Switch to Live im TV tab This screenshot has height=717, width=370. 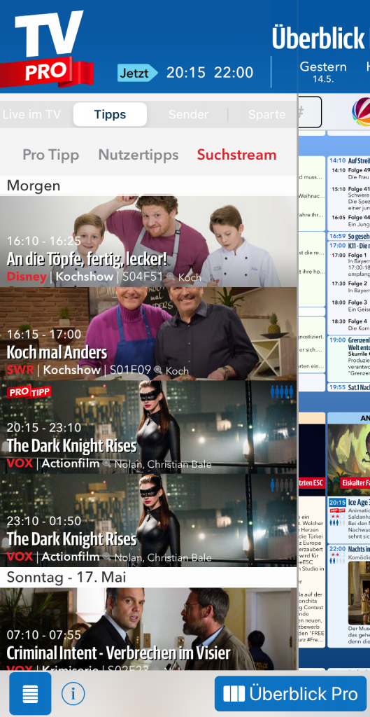point(31,114)
